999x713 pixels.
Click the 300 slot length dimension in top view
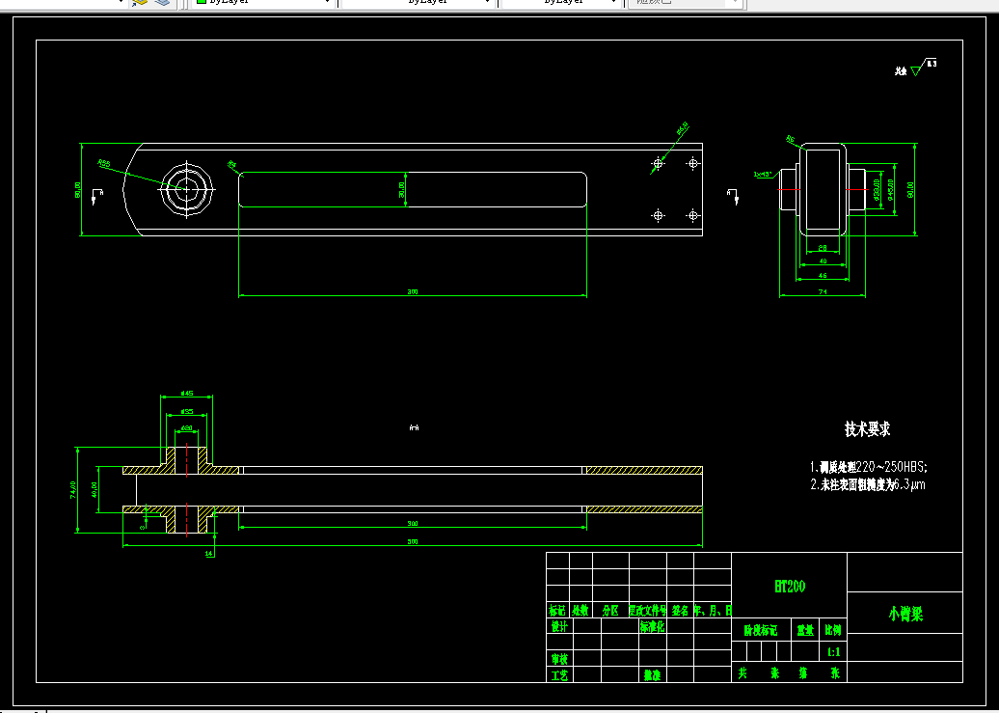(x=412, y=292)
